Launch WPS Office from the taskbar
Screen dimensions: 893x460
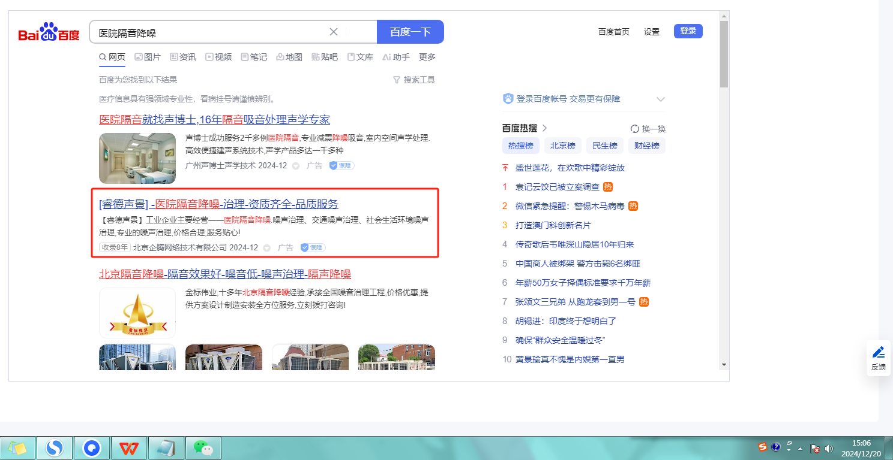128,447
